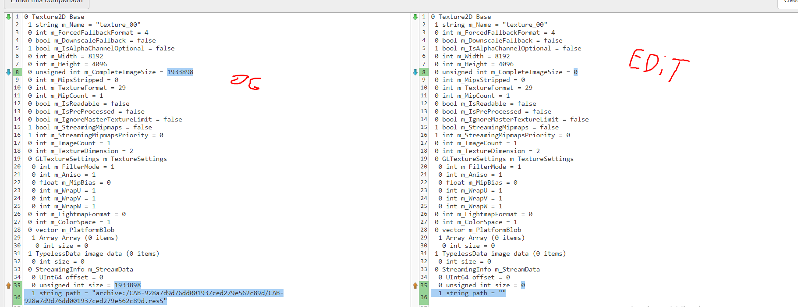
Task: Click m_MipCount = 1 in right pane
Action: pos(472,96)
